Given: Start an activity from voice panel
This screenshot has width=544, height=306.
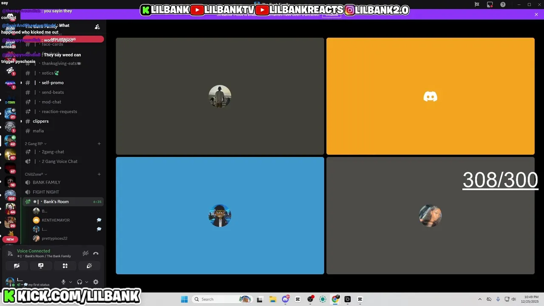Looking at the screenshot, I should pos(65,266).
